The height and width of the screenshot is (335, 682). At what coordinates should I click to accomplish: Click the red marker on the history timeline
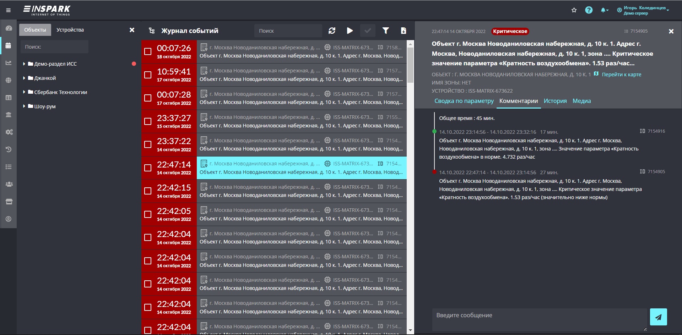(434, 172)
